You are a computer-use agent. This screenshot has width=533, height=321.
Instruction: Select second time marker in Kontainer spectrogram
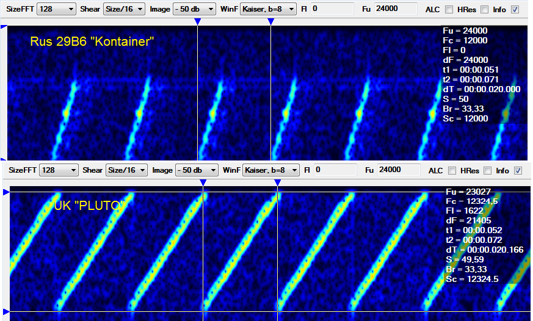pyautogui.click(x=271, y=22)
